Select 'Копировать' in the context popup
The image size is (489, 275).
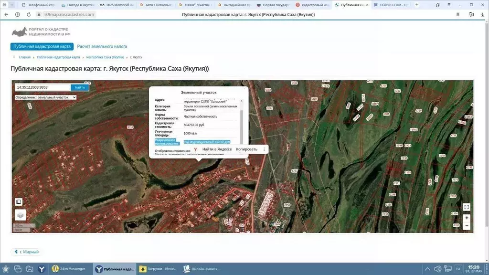pos(246,149)
